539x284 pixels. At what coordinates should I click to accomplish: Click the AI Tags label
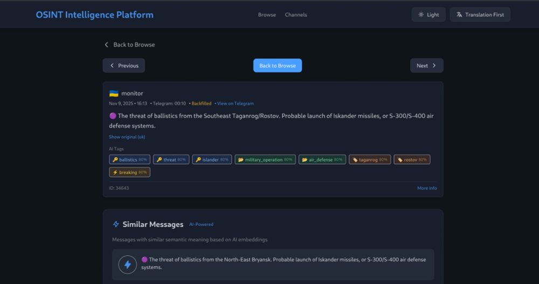(116, 149)
